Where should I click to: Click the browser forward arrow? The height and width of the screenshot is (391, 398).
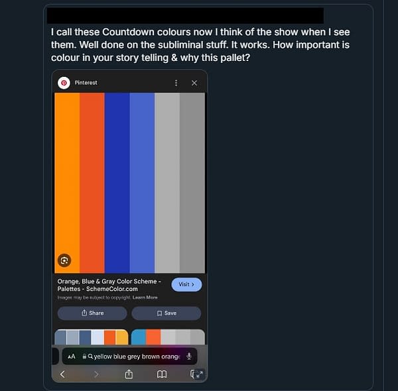click(x=96, y=374)
